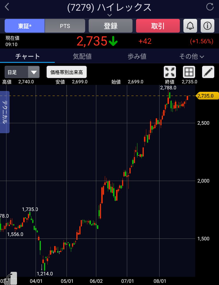Expand chart to fullscreen view
This screenshot has width=219, height=285.
(170, 72)
